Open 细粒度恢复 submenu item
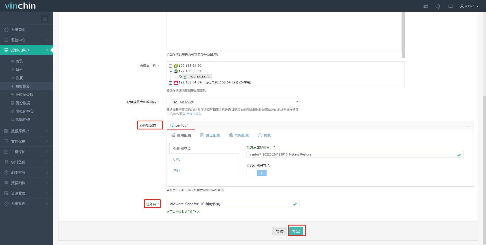 click(x=27, y=95)
